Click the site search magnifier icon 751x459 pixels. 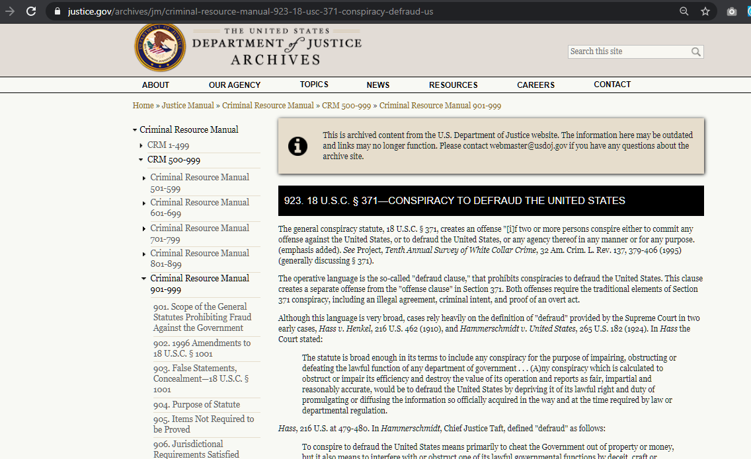pos(696,52)
